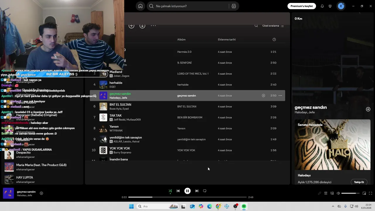Open Halodayı artist image card
The width and height of the screenshot is (375, 211).
click(x=333, y=145)
